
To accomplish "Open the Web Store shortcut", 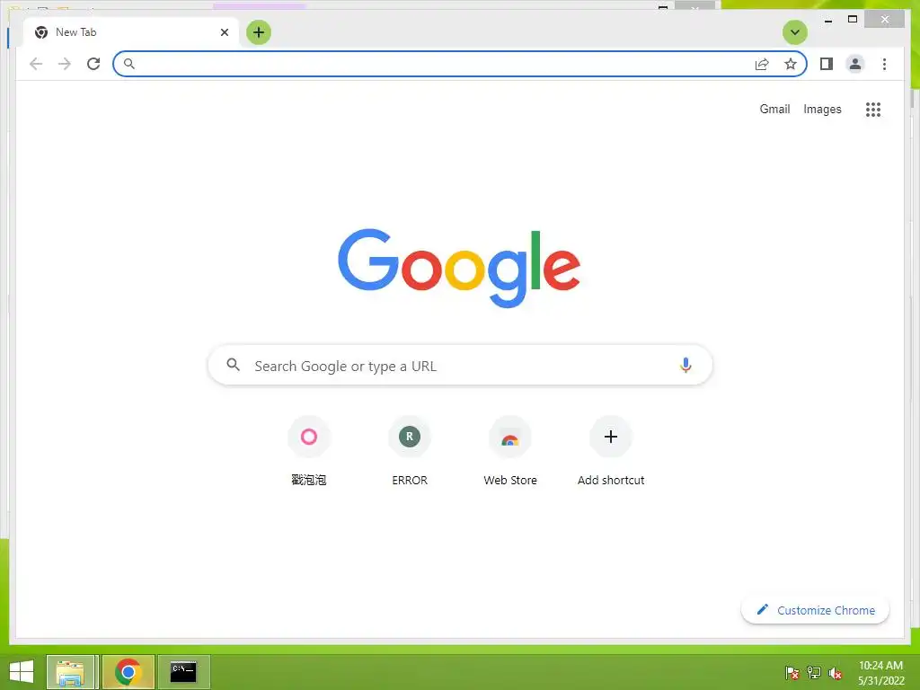I will (x=510, y=451).
